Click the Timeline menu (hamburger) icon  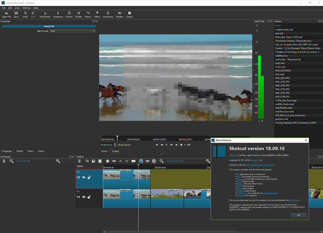tap(79, 161)
